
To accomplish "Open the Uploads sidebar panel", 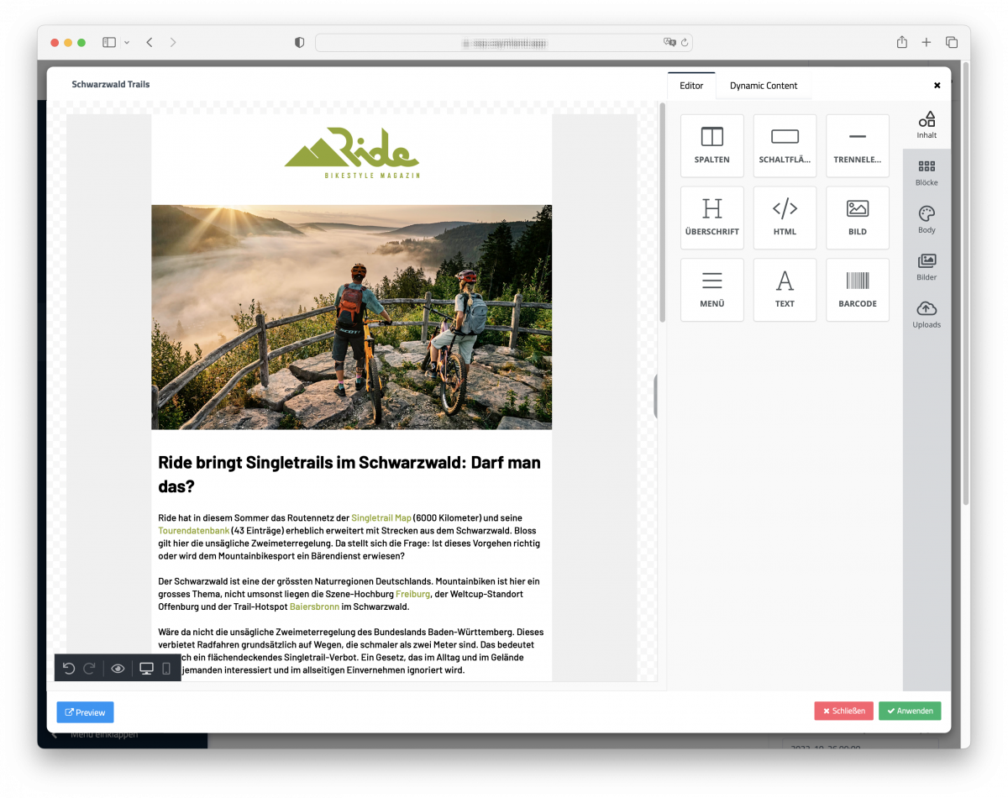I will [x=927, y=314].
